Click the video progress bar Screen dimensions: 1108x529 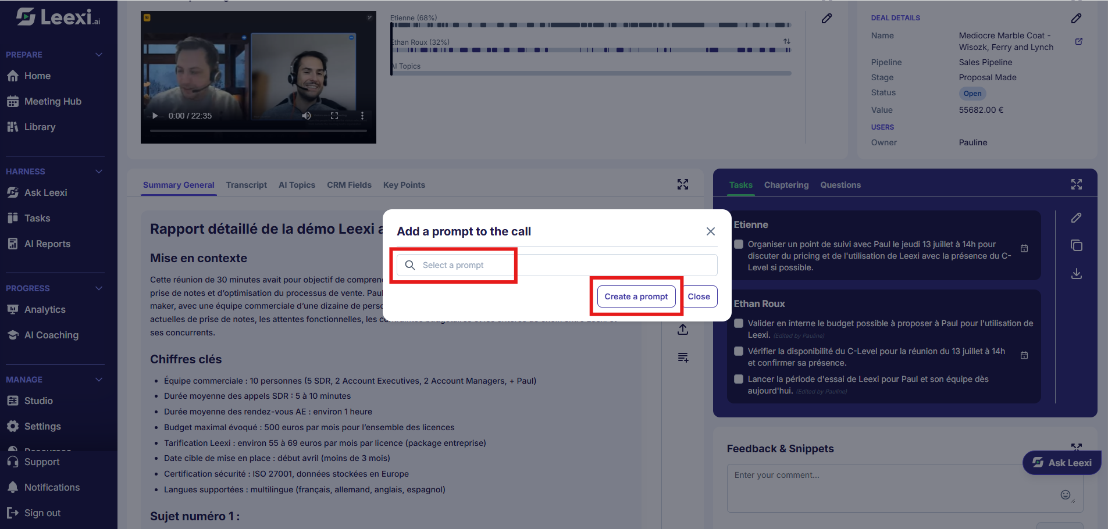click(x=258, y=131)
